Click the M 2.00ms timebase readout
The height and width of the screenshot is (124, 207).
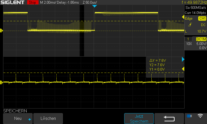click(x=48, y=2)
